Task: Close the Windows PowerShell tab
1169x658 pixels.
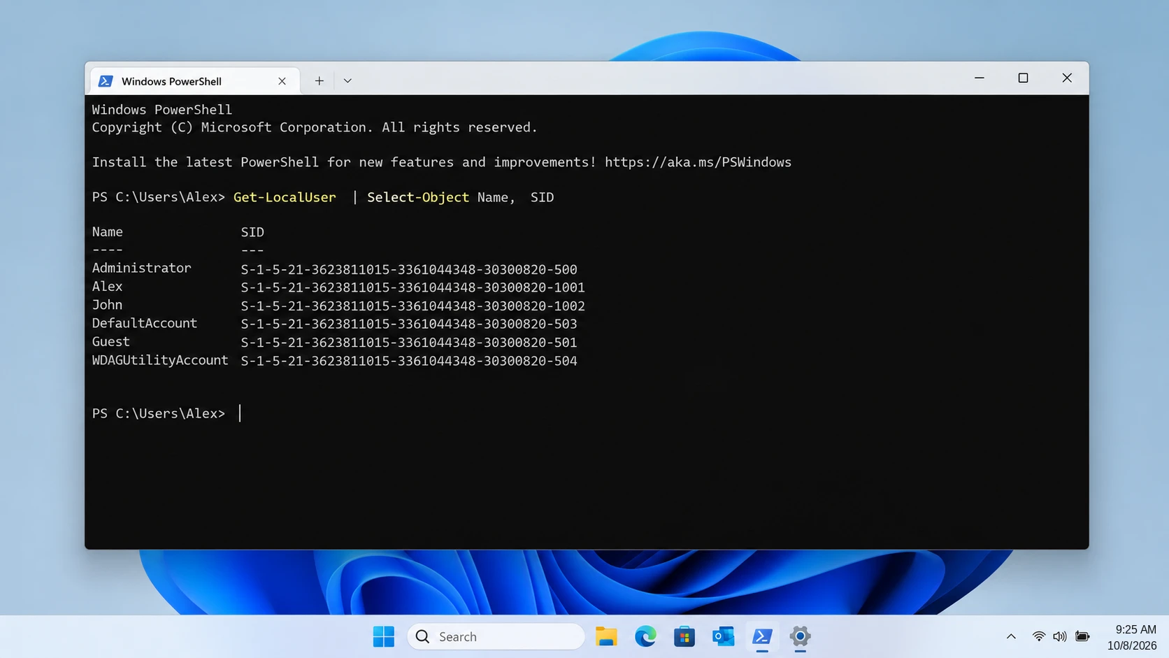Action: click(282, 81)
